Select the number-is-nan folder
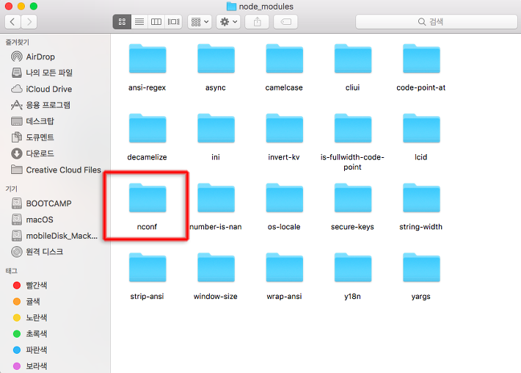Image resolution: width=521 pixels, height=373 pixels. (216, 206)
